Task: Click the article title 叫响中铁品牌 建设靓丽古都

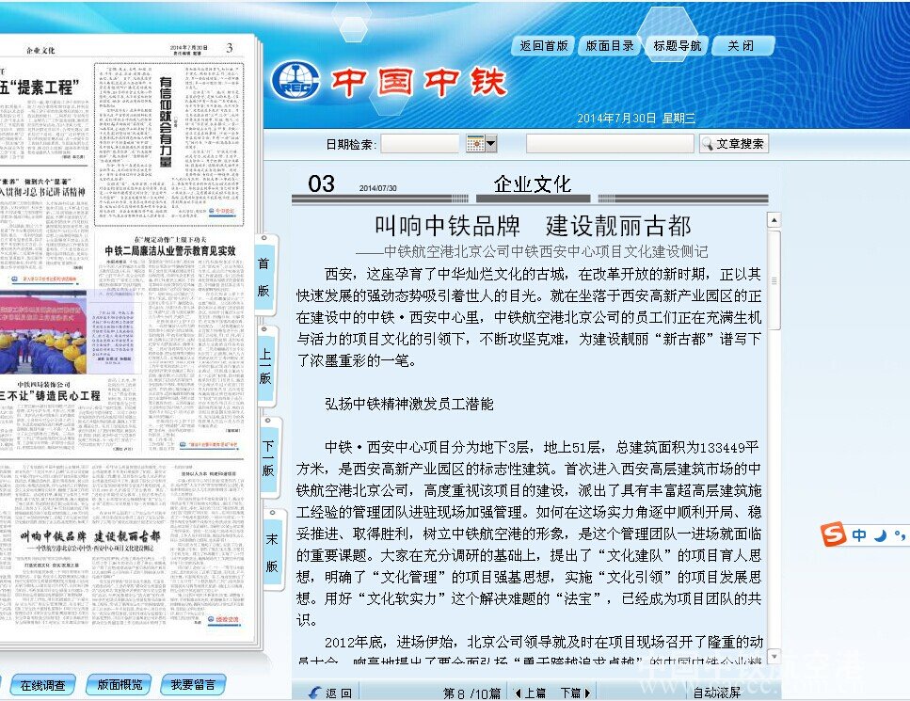Action: coord(533,226)
